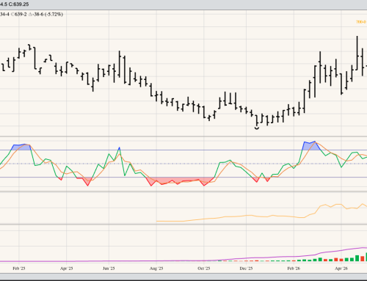Image resolution: width=367 pixels, height=281 pixels.
Task: Click the -38-6 (-5.72%) change readout
Action: pyautogui.click(x=48, y=15)
